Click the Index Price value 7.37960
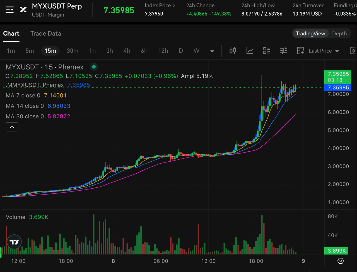357x272 pixels. tap(154, 14)
